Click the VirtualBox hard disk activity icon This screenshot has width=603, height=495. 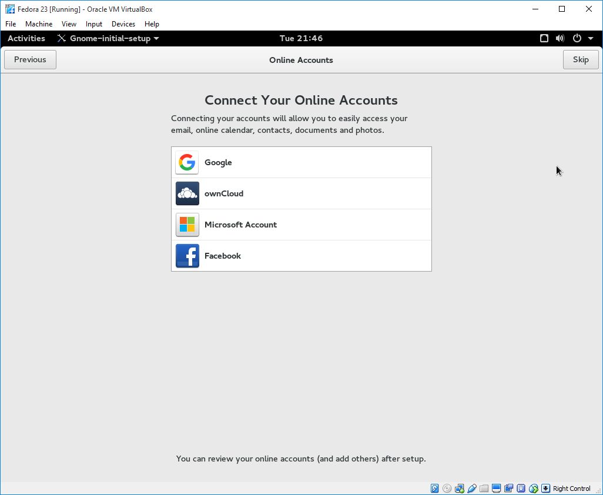[434, 489]
